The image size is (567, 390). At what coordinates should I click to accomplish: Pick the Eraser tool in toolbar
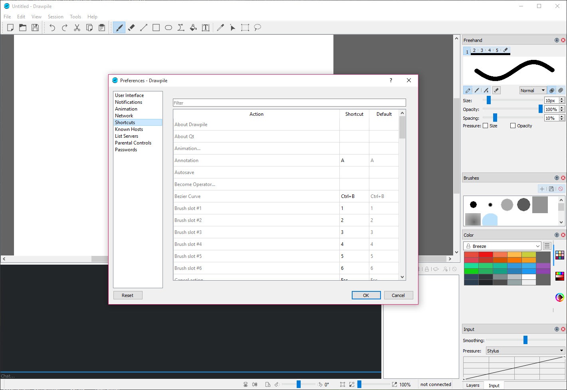point(131,28)
